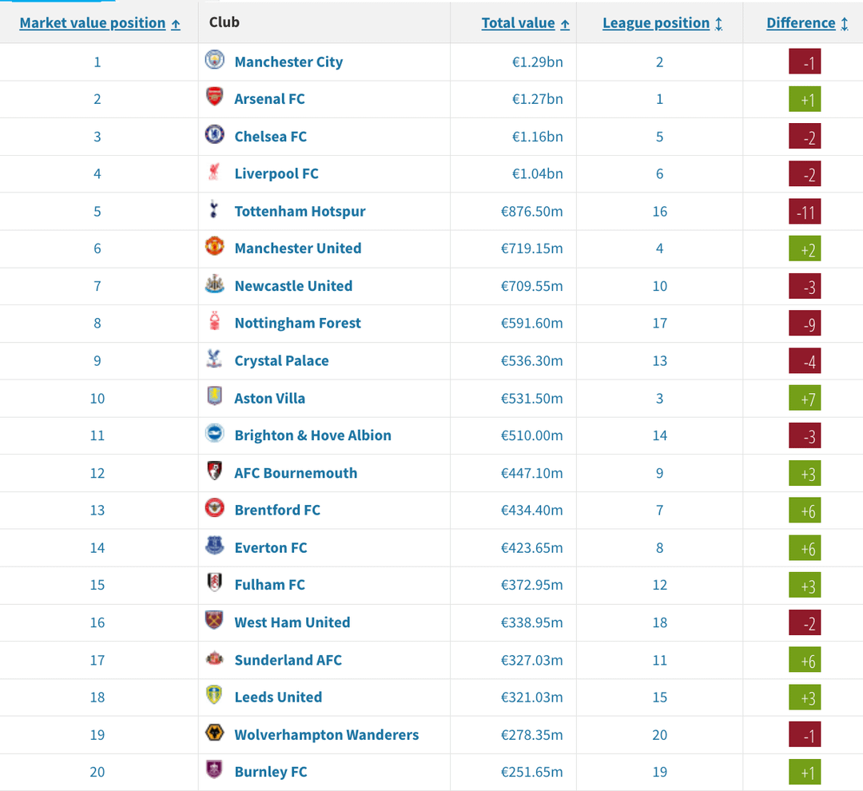This screenshot has height=791, width=863.
Task: Click Aston Villa's green +7 difference badge
Action: pos(805,399)
